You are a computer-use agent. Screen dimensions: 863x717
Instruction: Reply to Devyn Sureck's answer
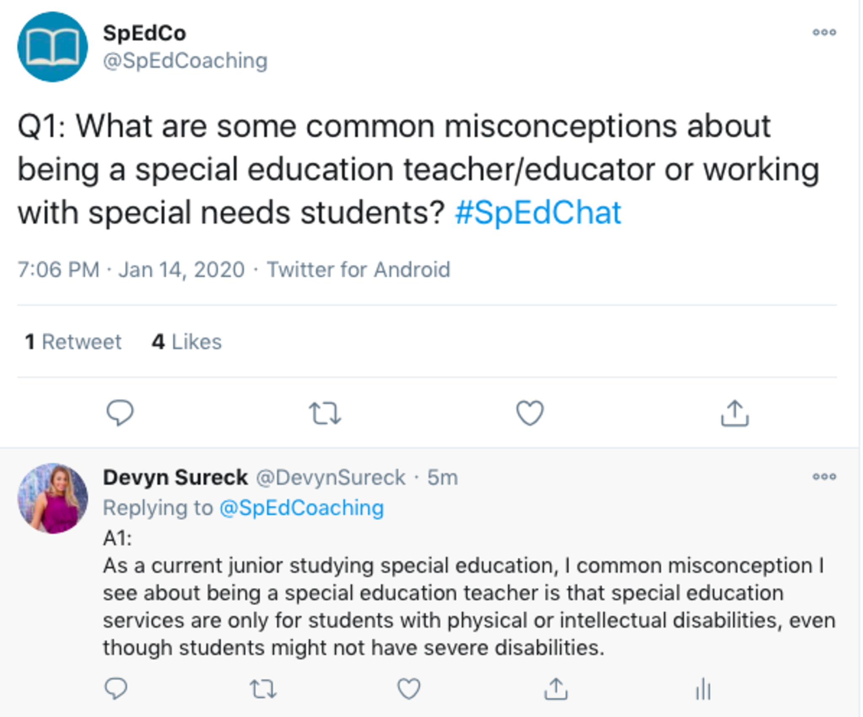(115, 689)
